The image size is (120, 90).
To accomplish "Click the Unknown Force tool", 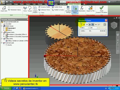I will coord(44,10).
